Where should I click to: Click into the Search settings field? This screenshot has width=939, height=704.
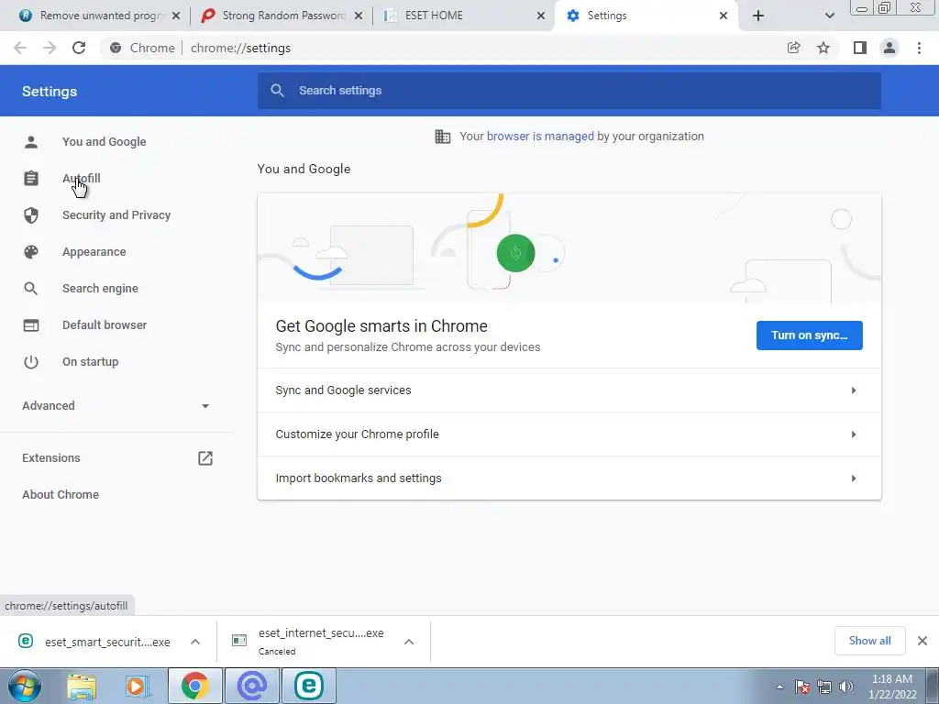(569, 91)
